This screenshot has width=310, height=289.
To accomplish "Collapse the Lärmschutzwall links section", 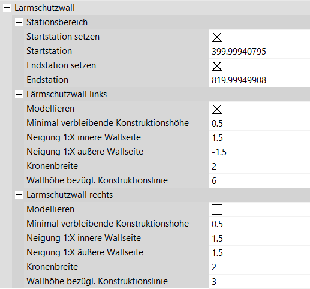I will click(x=19, y=94).
